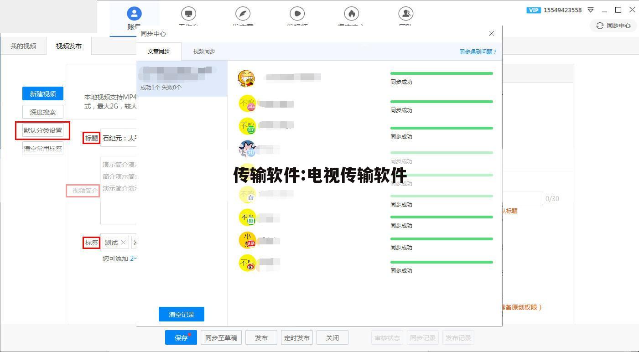Click 同步成功 in the 头条 badge avatar row
This screenshot has height=352, width=639.
point(401,248)
